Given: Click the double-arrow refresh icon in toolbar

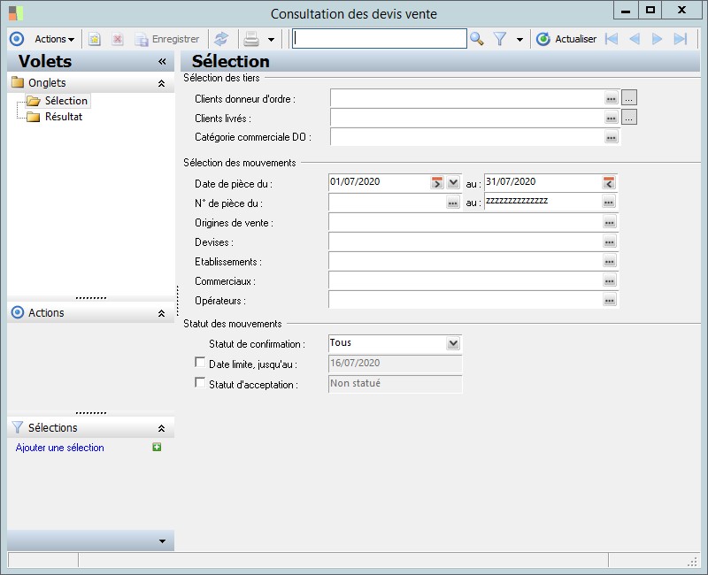Looking at the screenshot, I should pos(221,39).
